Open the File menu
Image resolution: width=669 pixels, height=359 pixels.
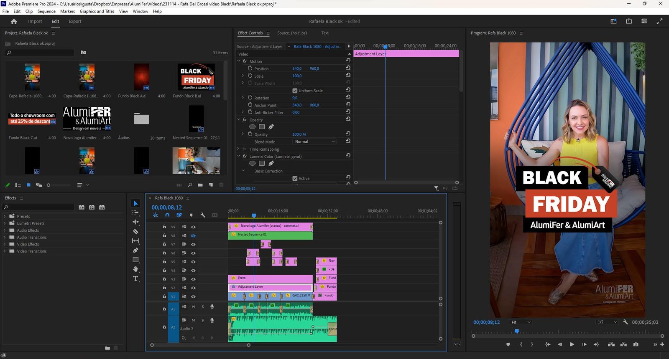point(5,11)
